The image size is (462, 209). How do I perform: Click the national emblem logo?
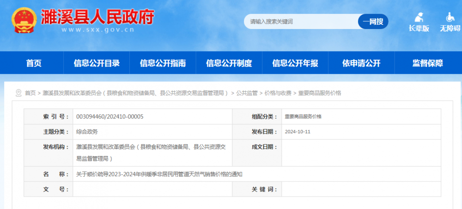(x=24, y=20)
